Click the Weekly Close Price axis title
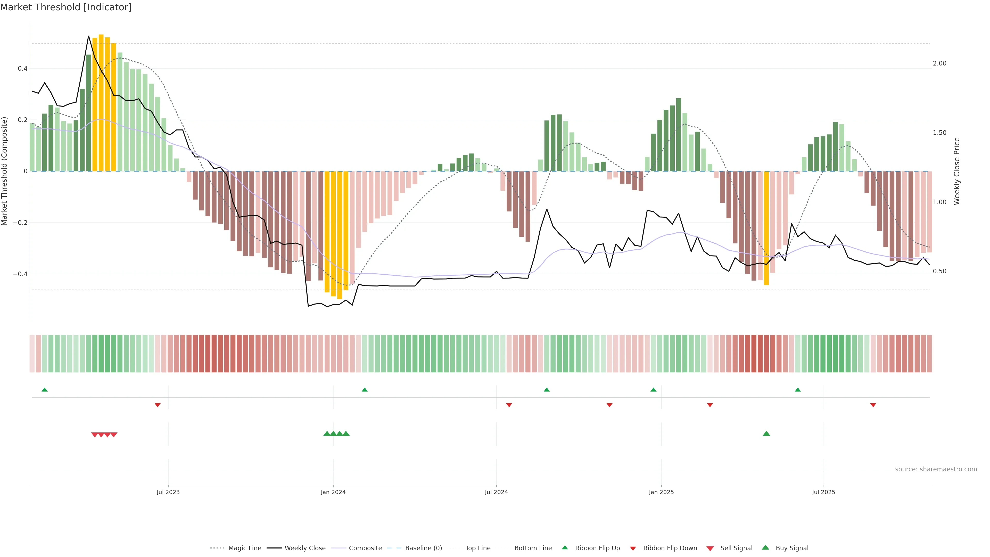Image resolution: width=990 pixels, height=557 pixels. [x=957, y=171]
